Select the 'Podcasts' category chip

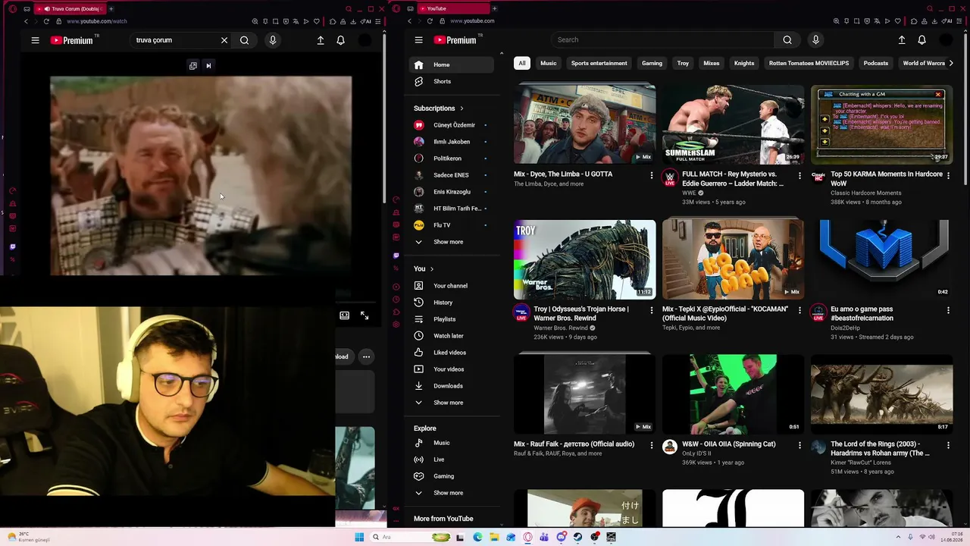(x=876, y=63)
